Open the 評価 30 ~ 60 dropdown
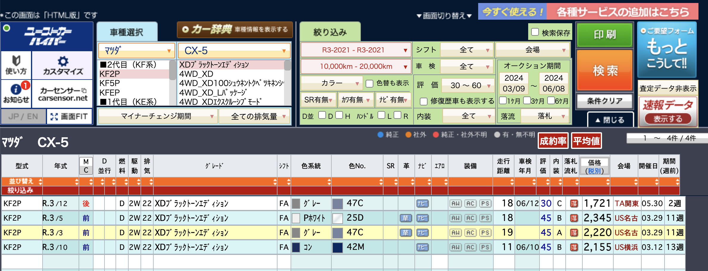 [468, 85]
